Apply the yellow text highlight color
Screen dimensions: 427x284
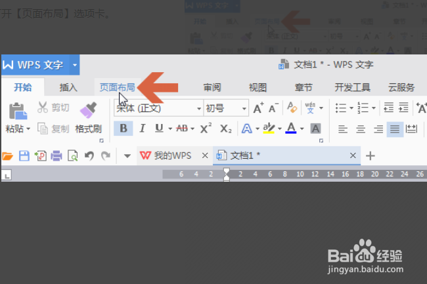point(269,129)
